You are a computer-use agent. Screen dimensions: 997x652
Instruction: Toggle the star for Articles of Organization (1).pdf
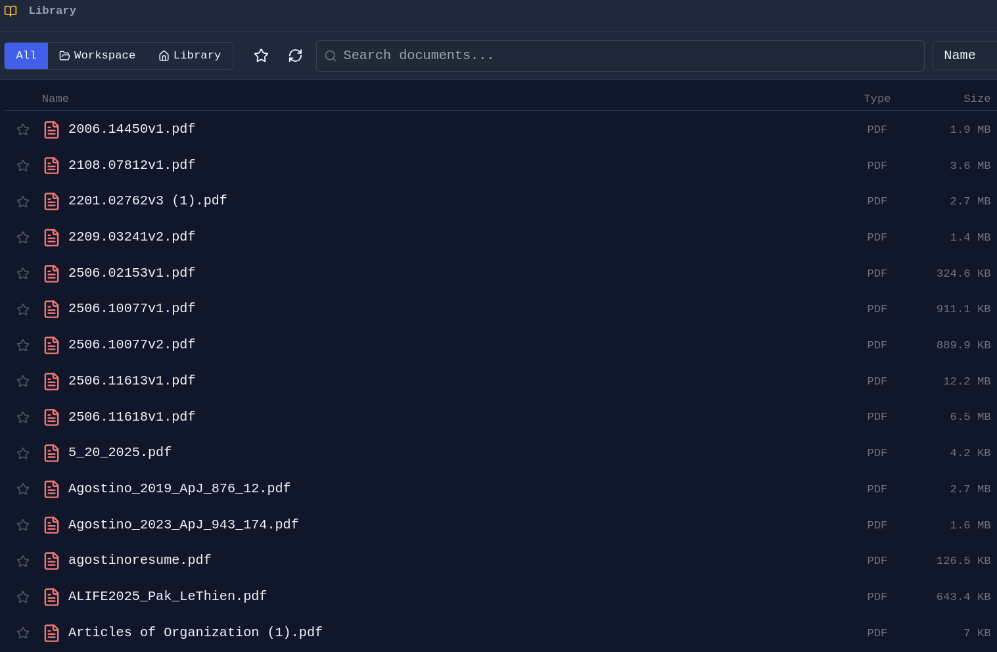pos(23,633)
